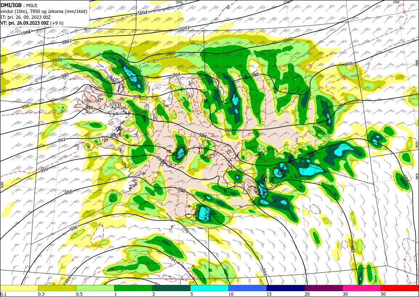Pick the blue 10–15 legend swatch
This screenshot has width=419, height=297.
pos(248,288)
